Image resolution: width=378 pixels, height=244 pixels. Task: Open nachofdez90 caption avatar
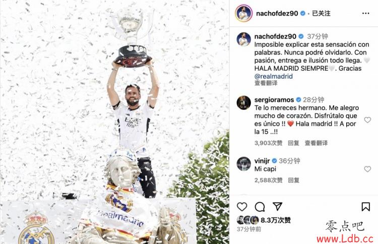click(244, 39)
